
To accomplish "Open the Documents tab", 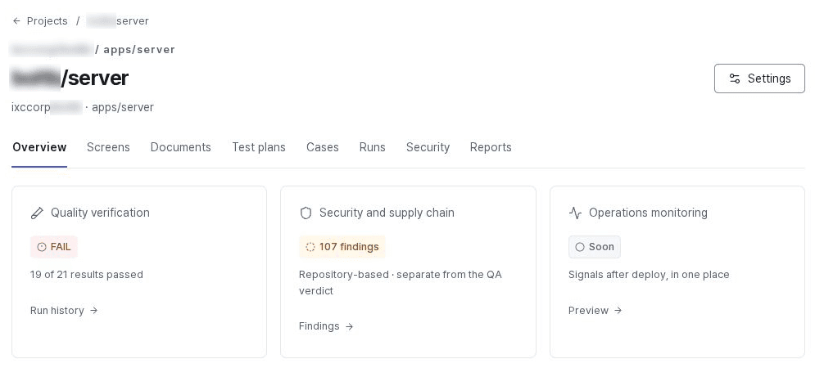I will point(181,147).
